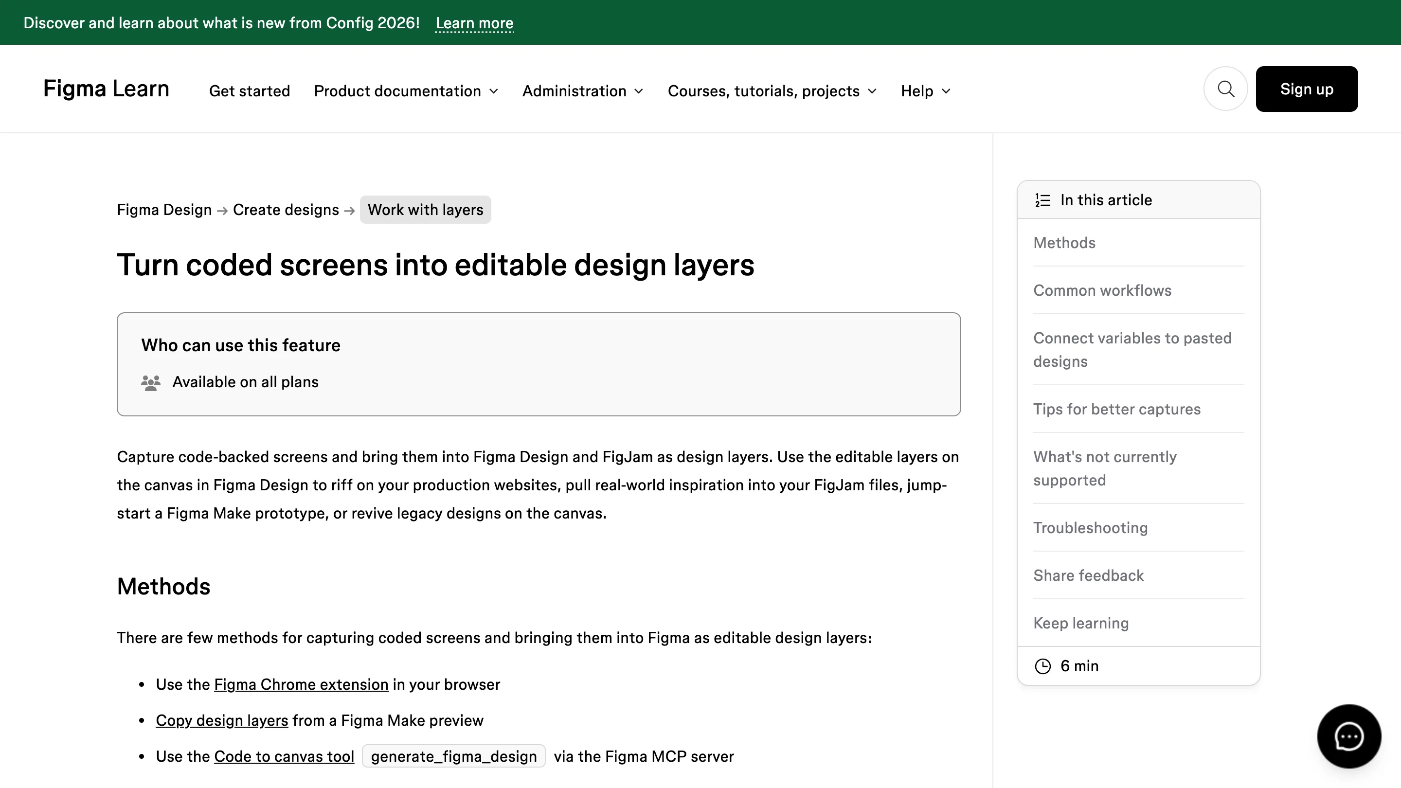
Task: Open Courses, tutorials, projects menu
Action: point(764,91)
